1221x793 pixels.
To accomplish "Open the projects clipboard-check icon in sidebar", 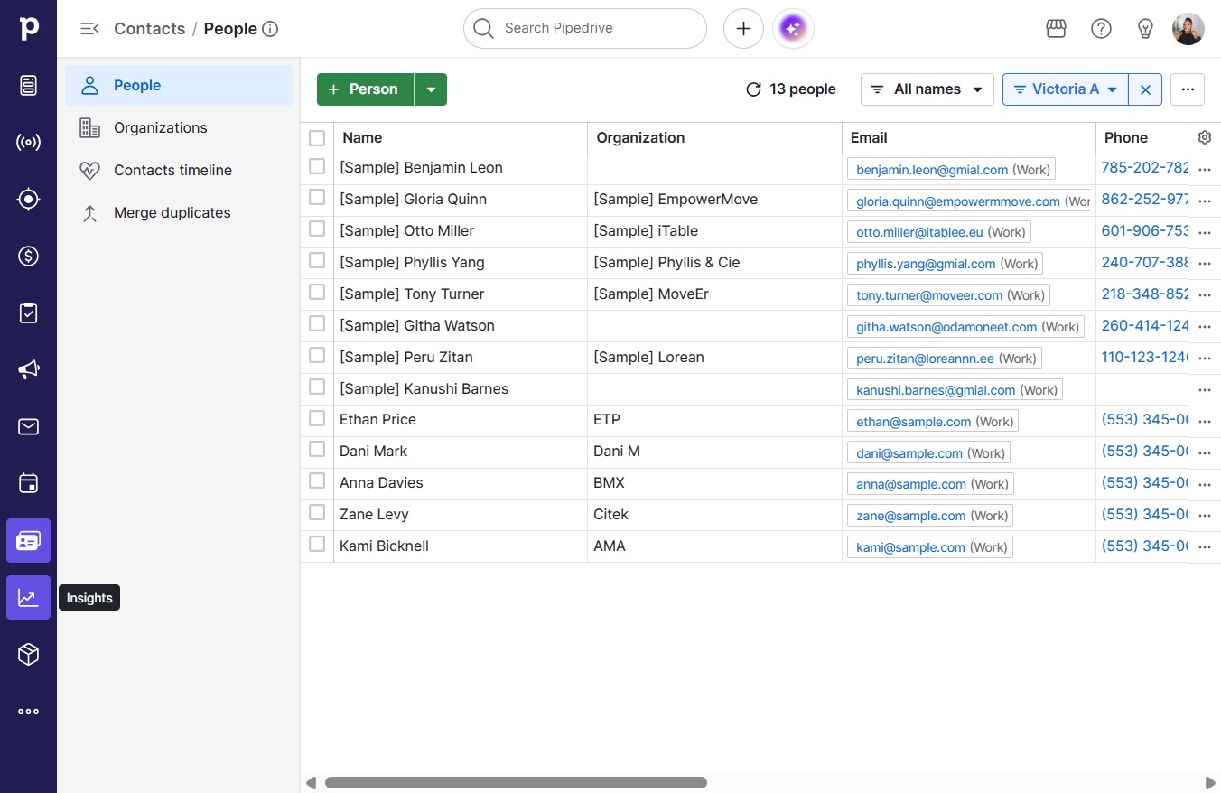I will click(28, 313).
